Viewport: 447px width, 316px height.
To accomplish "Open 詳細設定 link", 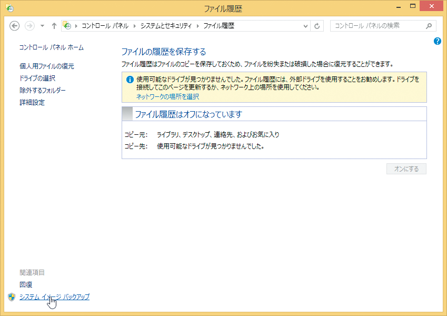I will point(32,102).
